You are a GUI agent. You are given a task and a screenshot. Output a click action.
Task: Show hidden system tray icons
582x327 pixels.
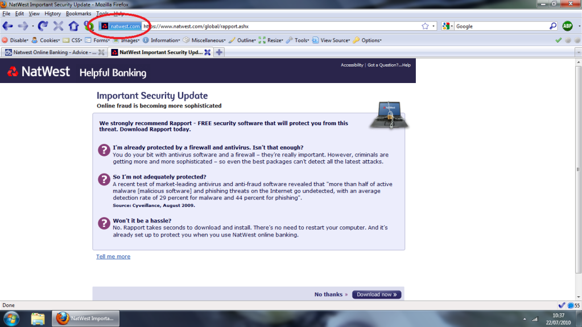pyautogui.click(x=525, y=319)
